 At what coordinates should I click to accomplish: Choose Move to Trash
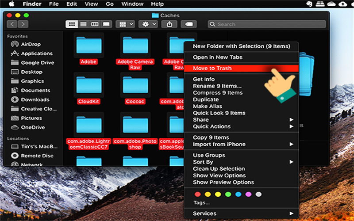pos(241,69)
